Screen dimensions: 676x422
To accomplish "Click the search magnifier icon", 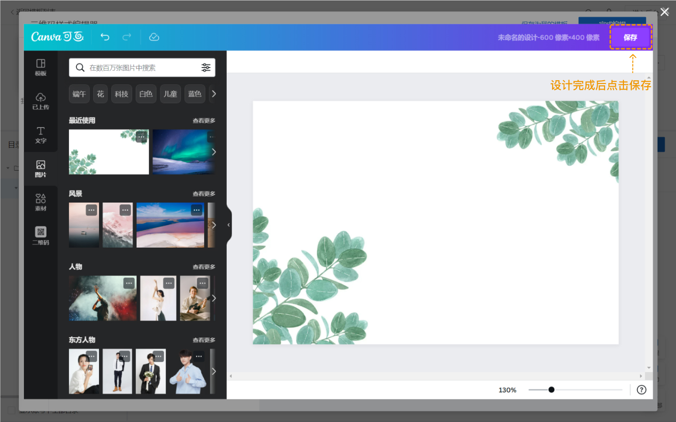I will click(x=80, y=68).
